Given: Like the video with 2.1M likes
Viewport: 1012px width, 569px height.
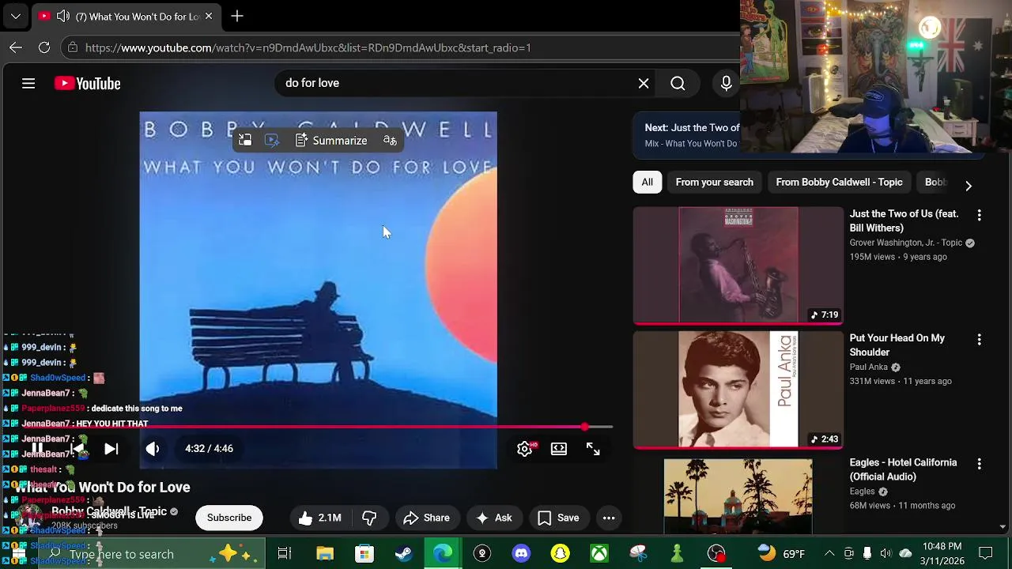Looking at the screenshot, I should click(x=320, y=518).
